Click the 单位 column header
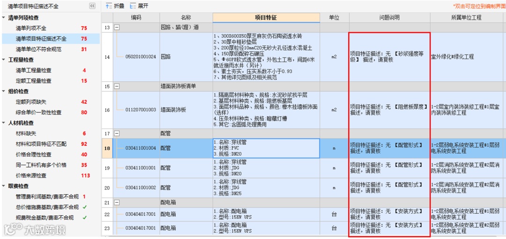 334,18
